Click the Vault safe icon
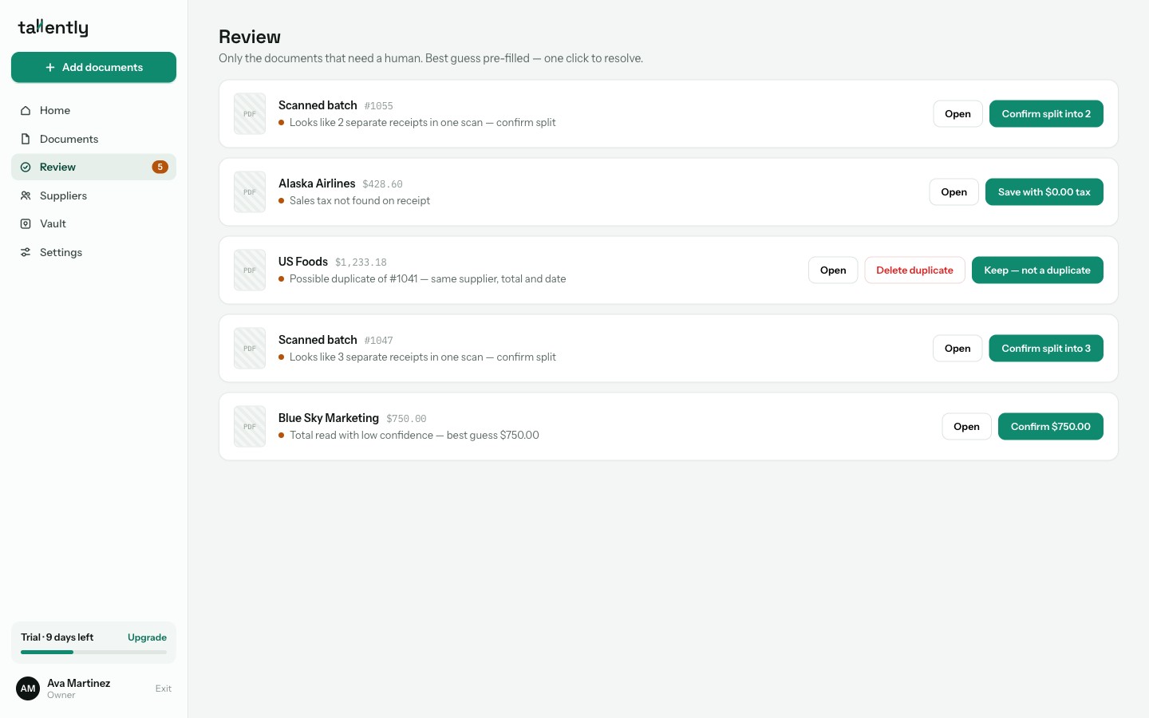Screen dimensions: 1149x718 26,223
